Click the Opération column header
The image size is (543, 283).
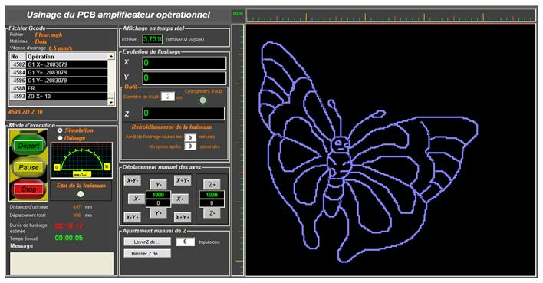point(67,57)
